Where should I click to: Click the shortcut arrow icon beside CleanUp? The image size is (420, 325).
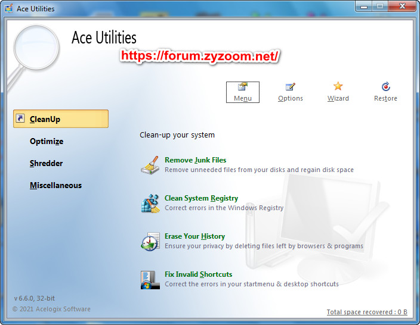point(20,118)
